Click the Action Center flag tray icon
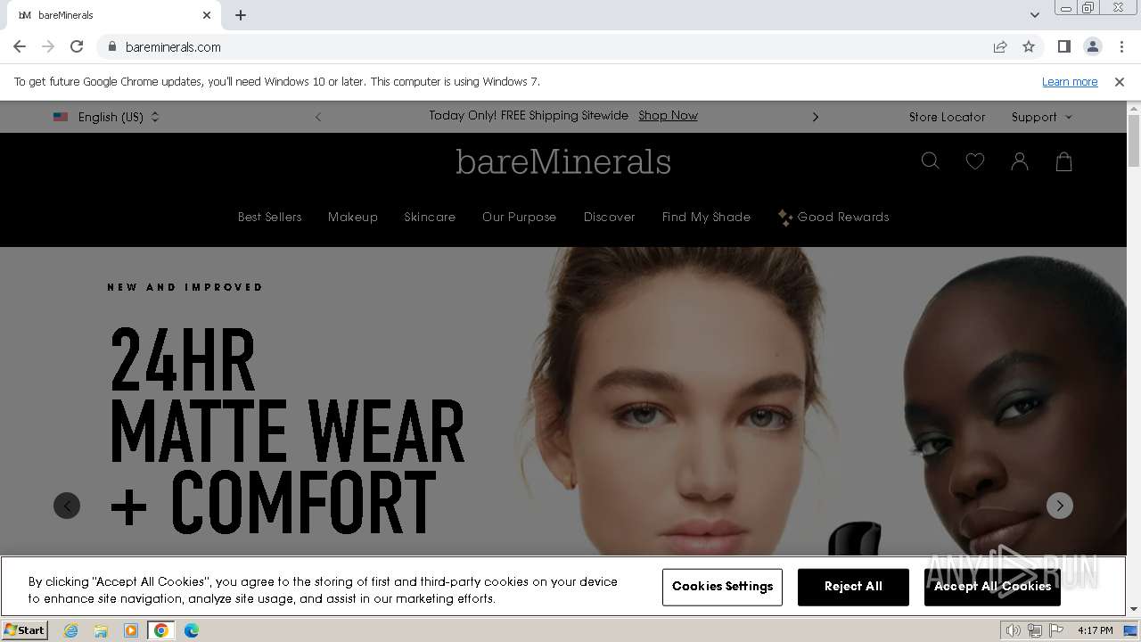The height and width of the screenshot is (642, 1141). tap(1056, 630)
